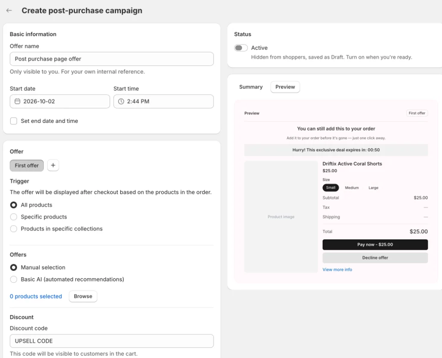Select Manual selection for offers
The image size is (442, 358).
click(x=14, y=267)
